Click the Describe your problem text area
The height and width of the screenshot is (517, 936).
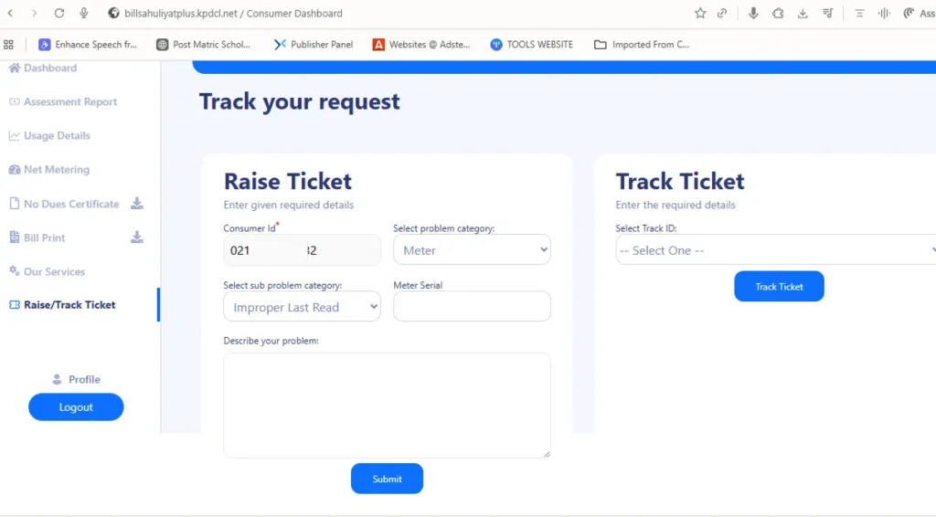point(387,405)
